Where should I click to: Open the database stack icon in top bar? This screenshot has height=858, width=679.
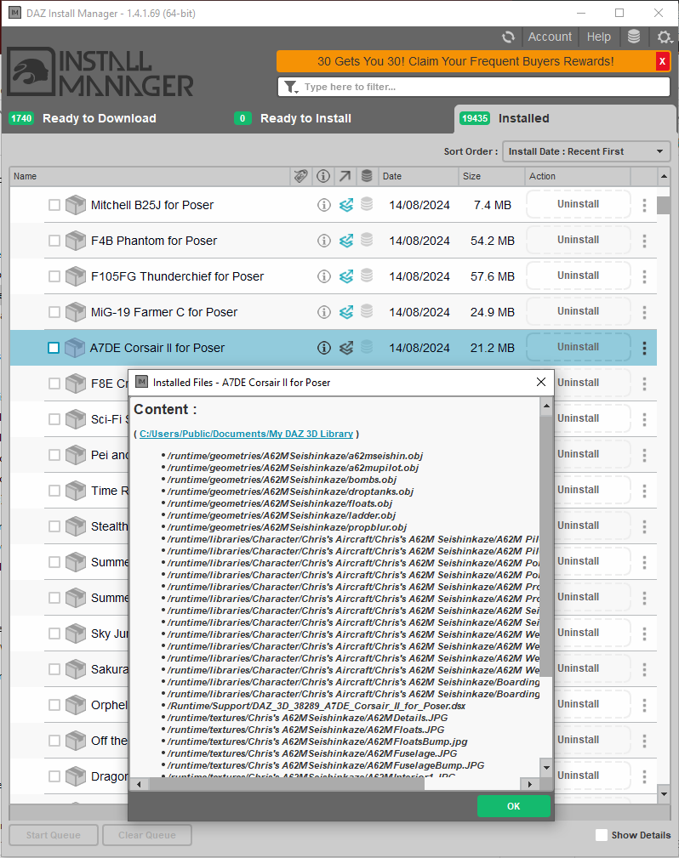pos(634,37)
